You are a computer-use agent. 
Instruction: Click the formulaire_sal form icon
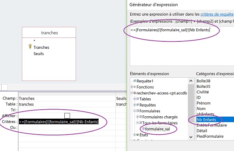143,129
